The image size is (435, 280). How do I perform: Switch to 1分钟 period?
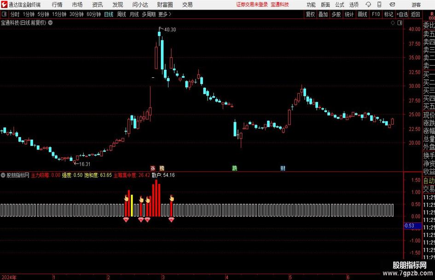[x=29, y=14]
